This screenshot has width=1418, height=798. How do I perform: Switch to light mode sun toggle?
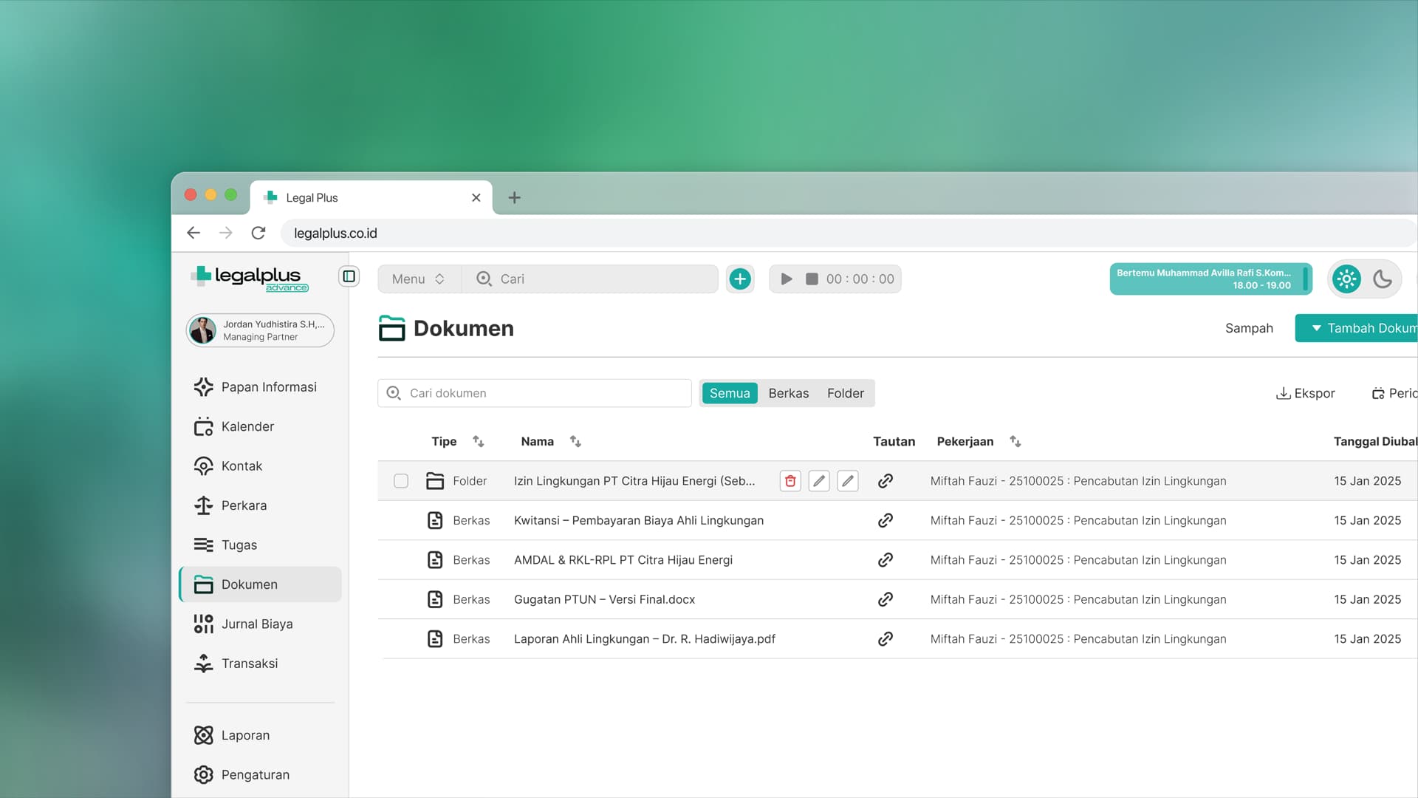(x=1346, y=279)
